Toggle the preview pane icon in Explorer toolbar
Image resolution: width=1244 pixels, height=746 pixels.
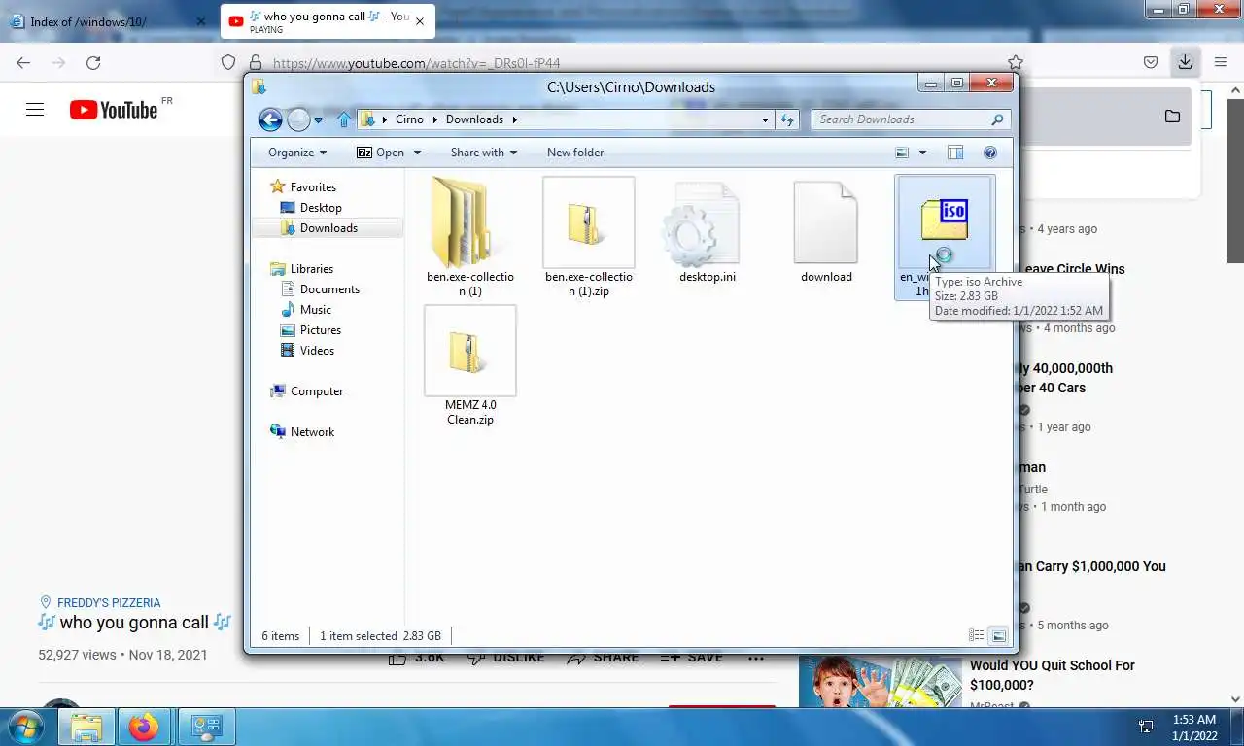click(x=955, y=153)
